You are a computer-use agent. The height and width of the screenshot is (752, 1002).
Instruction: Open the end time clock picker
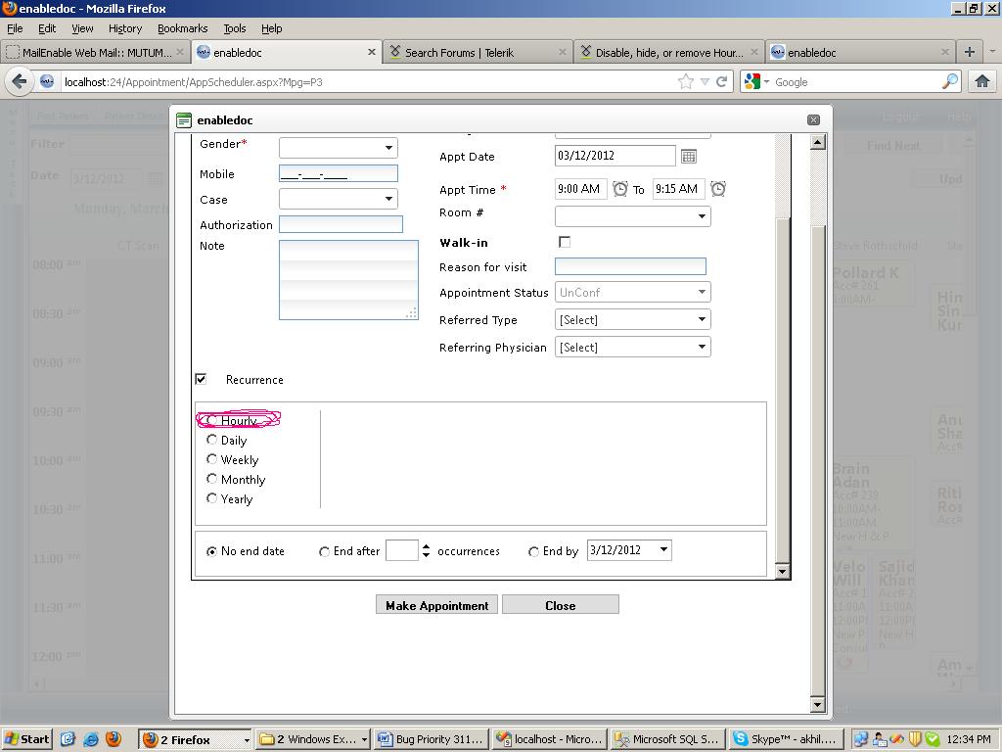pyautogui.click(x=718, y=189)
